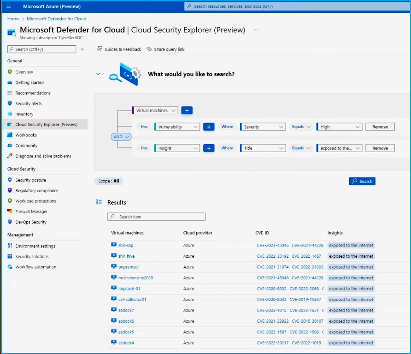This screenshot has height=354, width=411.
Task: Click the plus button next to Insight
Action: pyautogui.click(x=209, y=148)
